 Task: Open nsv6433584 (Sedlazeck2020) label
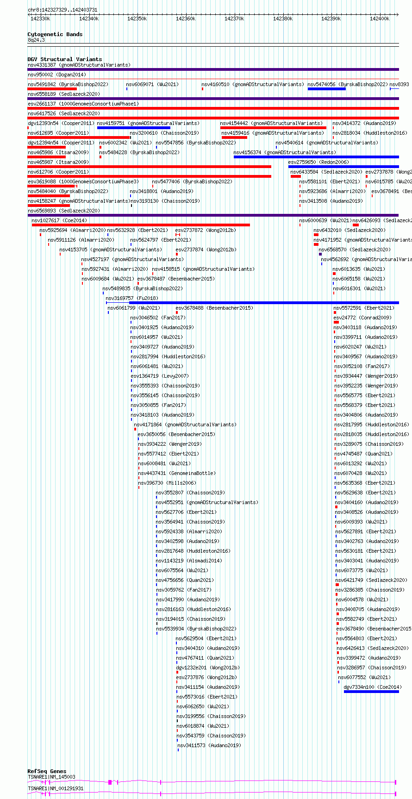pyautogui.click(x=327, y=172)
